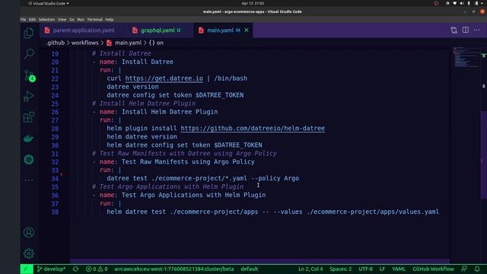Image resolution: width=487 pixels, height=274 pixels.
Task: Open the Extensions view
Action: tap(29, 117)
